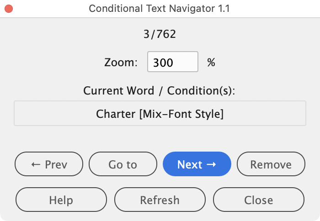Image resolution: width=320 pixels, height=221 pixels.
Task: Click the Zoom: label
Action: coord(121,63)
